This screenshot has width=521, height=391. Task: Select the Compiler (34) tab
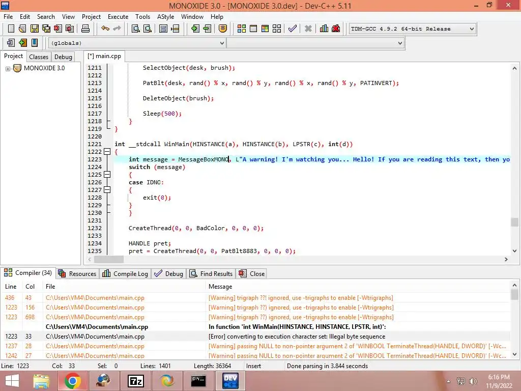(28, 273)
